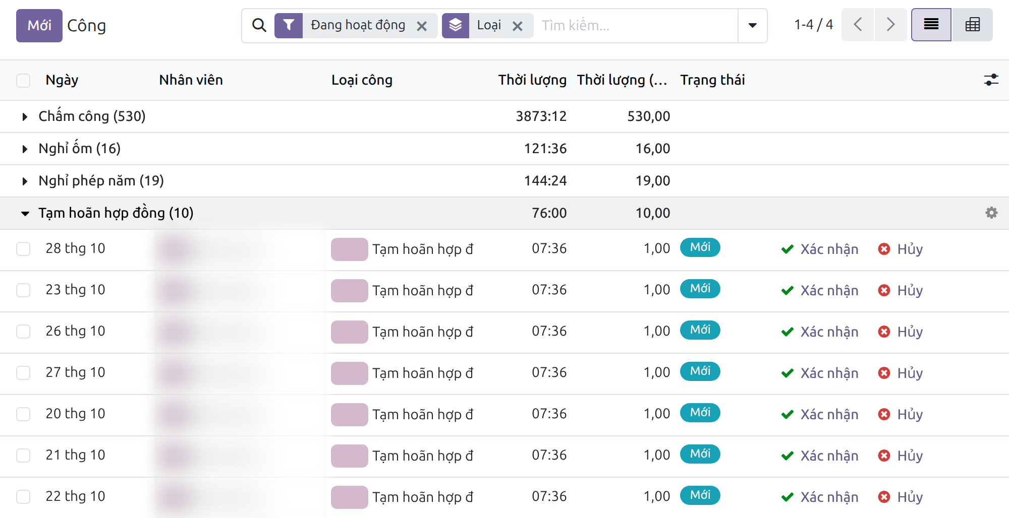
Task: Click Xác nhận on the 23 thg 10 row
Action: pos(820,290)
